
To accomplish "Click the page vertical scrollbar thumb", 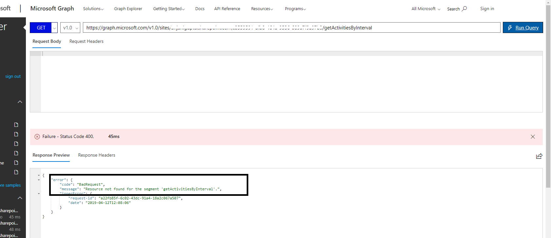I will (548, 96).
